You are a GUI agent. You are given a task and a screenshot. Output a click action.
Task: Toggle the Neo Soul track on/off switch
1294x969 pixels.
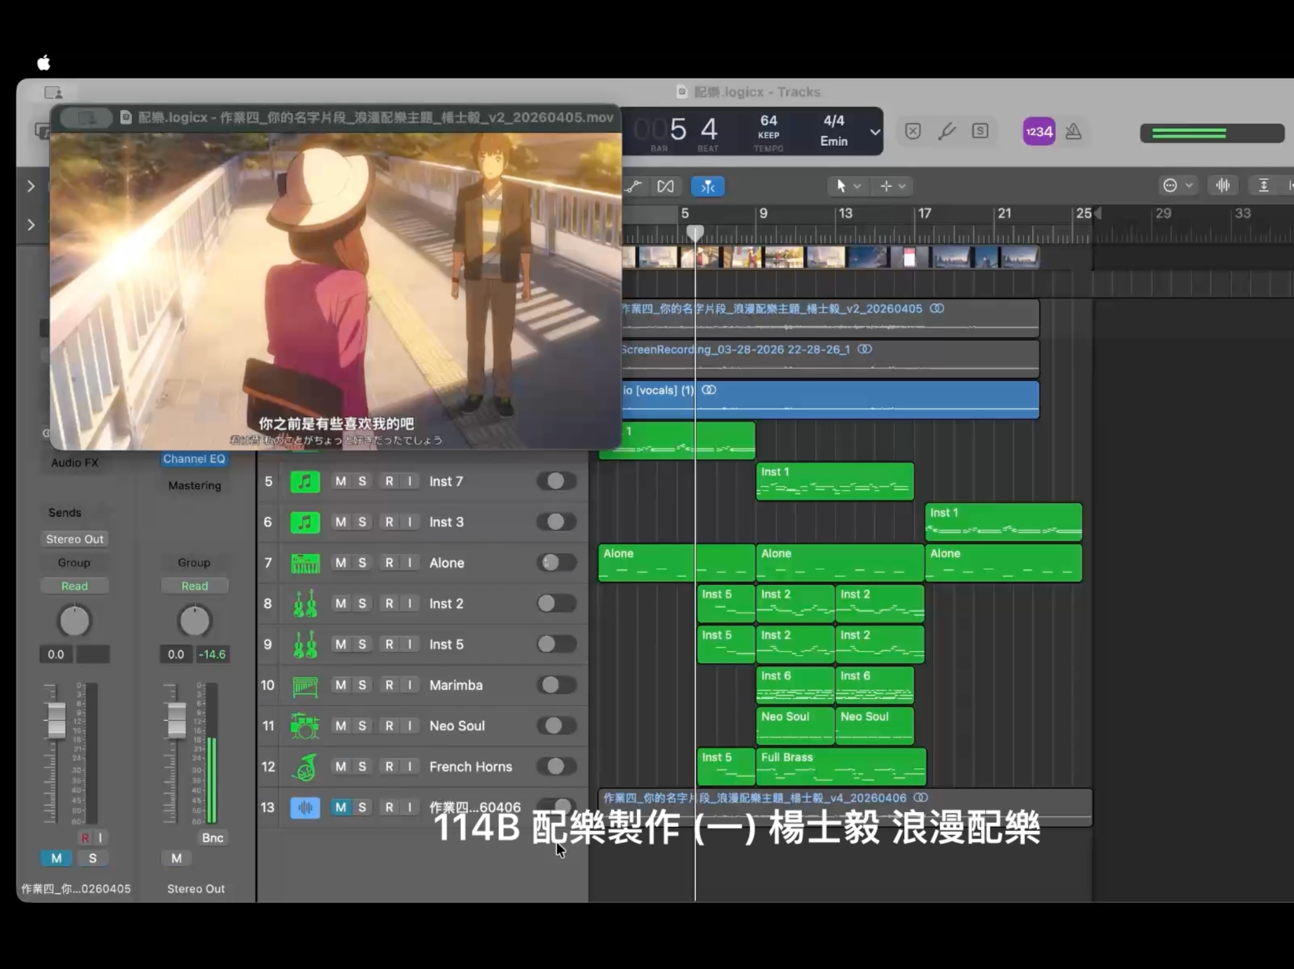[x=556, y=726]
